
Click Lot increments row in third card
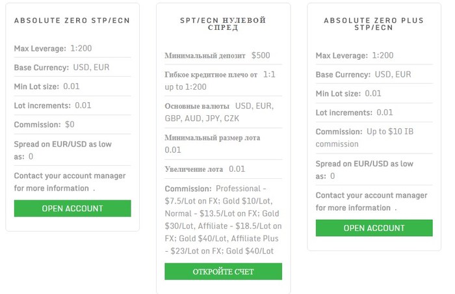click(374, 113)
